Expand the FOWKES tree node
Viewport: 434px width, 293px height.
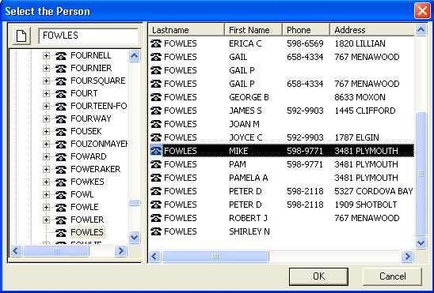46,182
